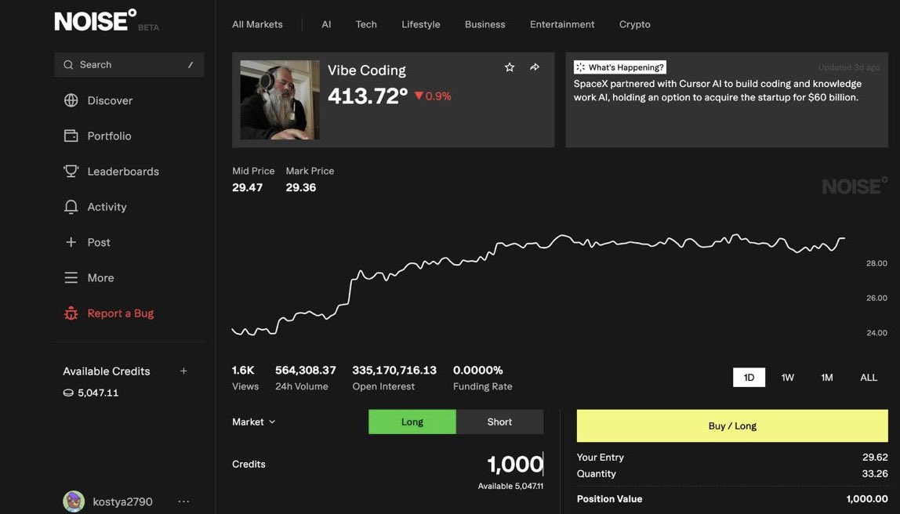The image size is (900, 514).
Task: Click the Open Interest value 335,170,716.13
Action: point(394,371)
